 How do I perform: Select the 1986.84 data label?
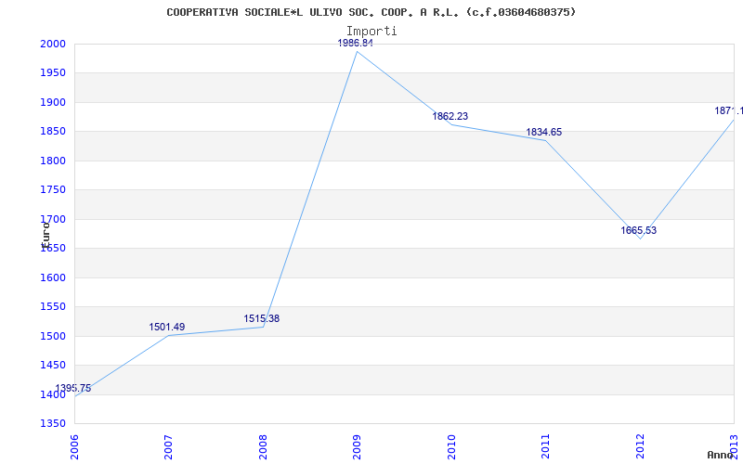click(x=356, y=44)
